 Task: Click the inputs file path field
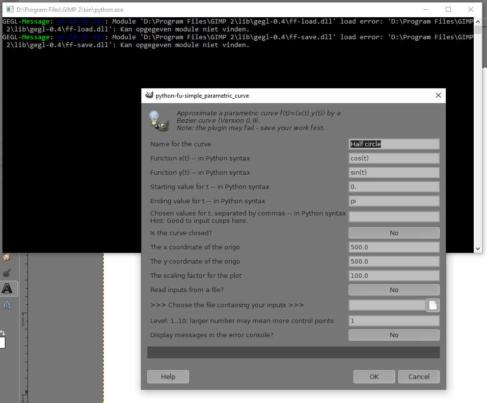[x=387, y=305]
